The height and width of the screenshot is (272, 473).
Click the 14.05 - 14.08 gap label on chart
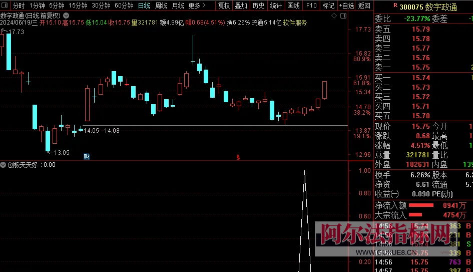point(101,131)
